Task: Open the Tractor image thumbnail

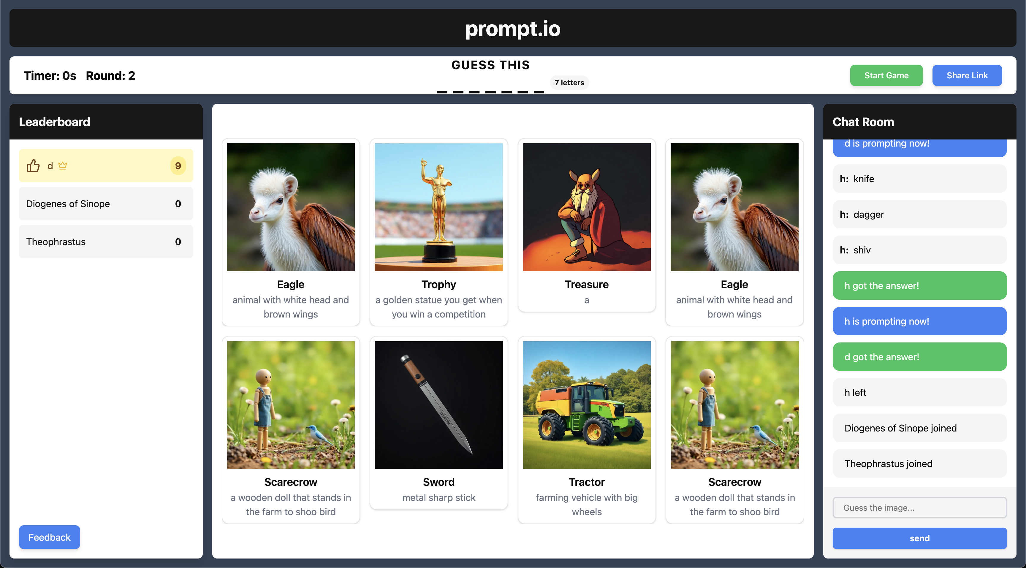Action: coord(587,405)
